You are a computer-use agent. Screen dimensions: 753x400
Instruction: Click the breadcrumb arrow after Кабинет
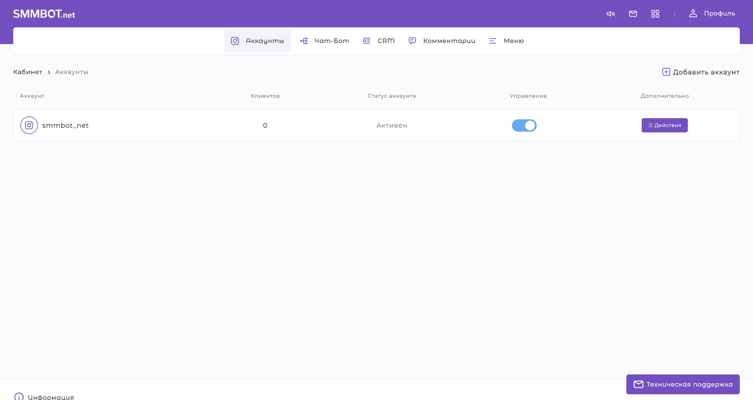(49, 72)
